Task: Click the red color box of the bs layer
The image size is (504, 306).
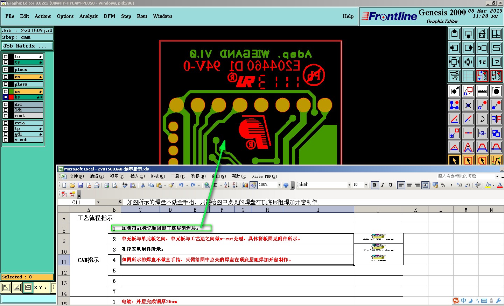Action: point(11,97)
